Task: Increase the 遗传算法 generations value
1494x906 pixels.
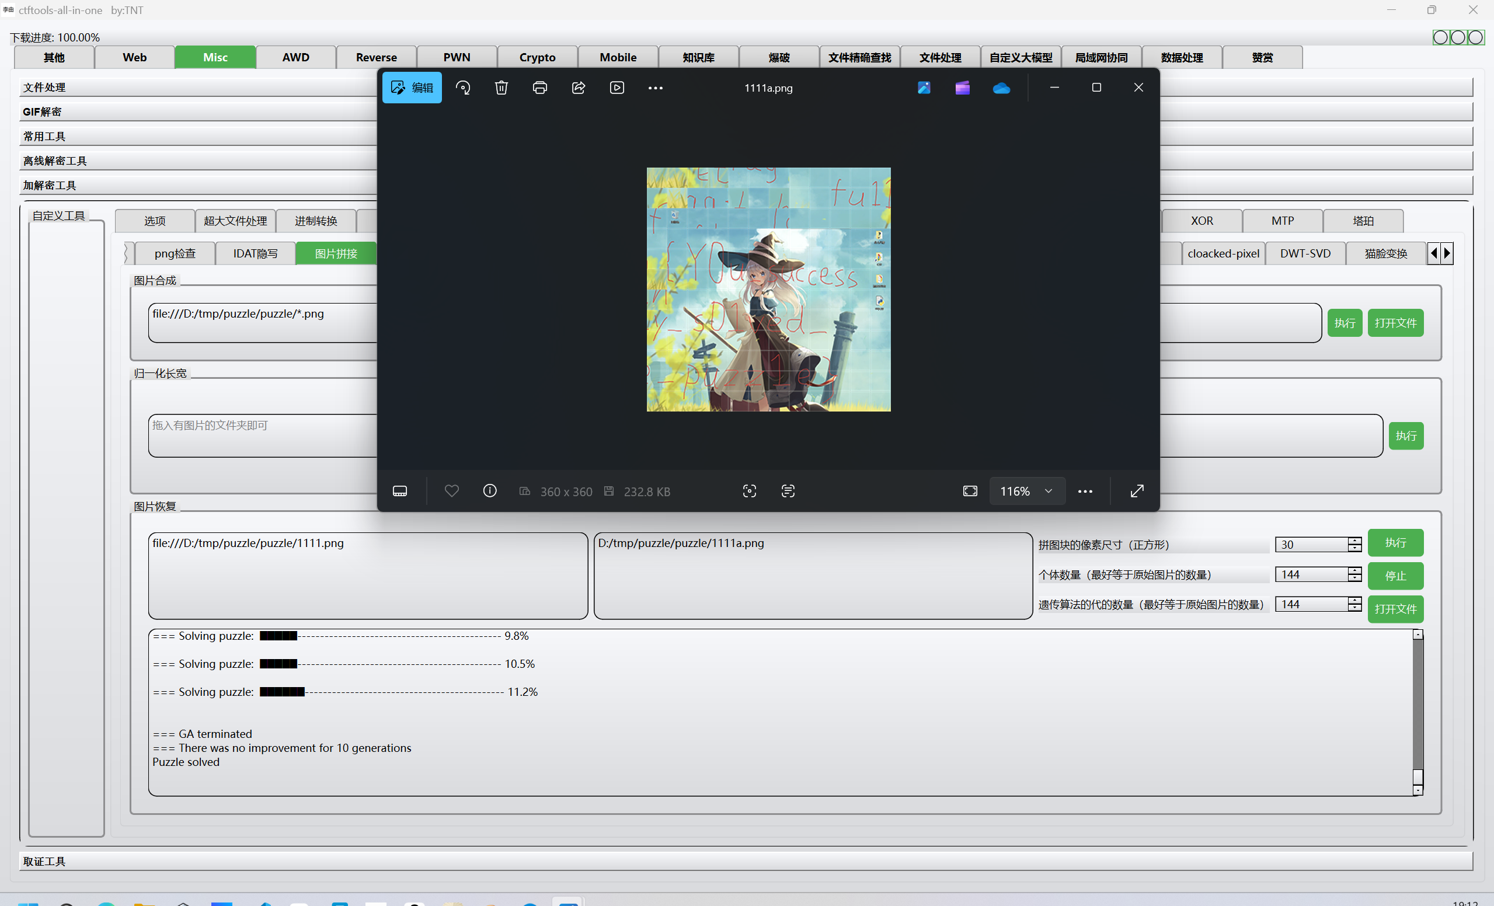Action: (x=1354, y=600)
